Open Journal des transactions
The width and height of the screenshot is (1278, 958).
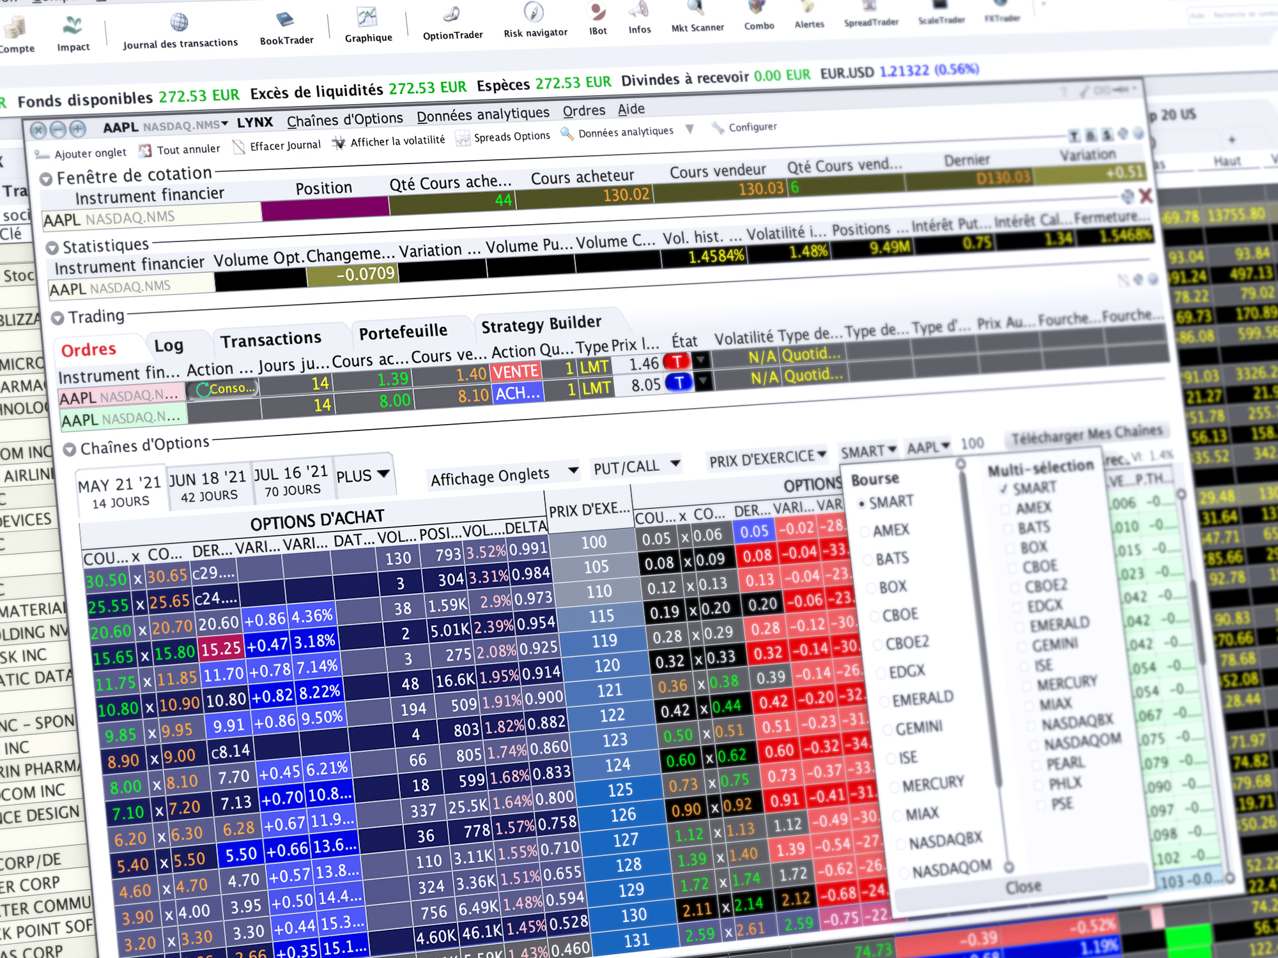click(180, 32)
